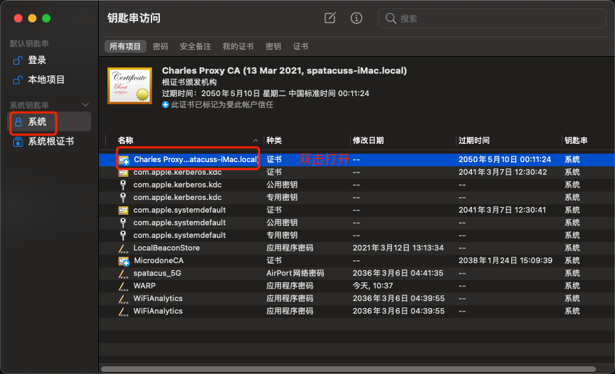Collapse the 系统钥匙串 section chevron
The image size is (615, 374).
(x=86, y=105)
